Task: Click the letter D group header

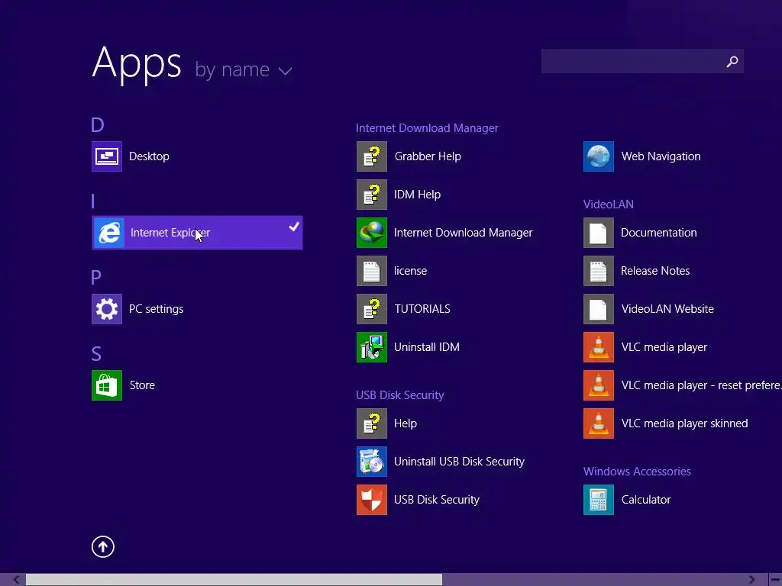Action: (x=97, y=124)
